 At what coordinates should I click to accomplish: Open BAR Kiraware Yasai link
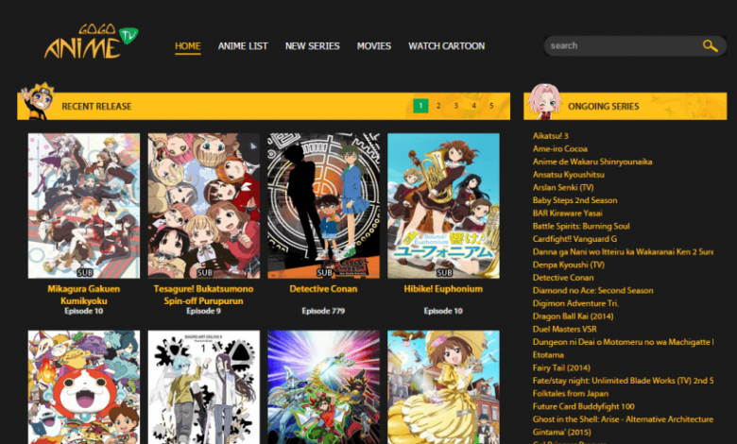pos(567,213)
